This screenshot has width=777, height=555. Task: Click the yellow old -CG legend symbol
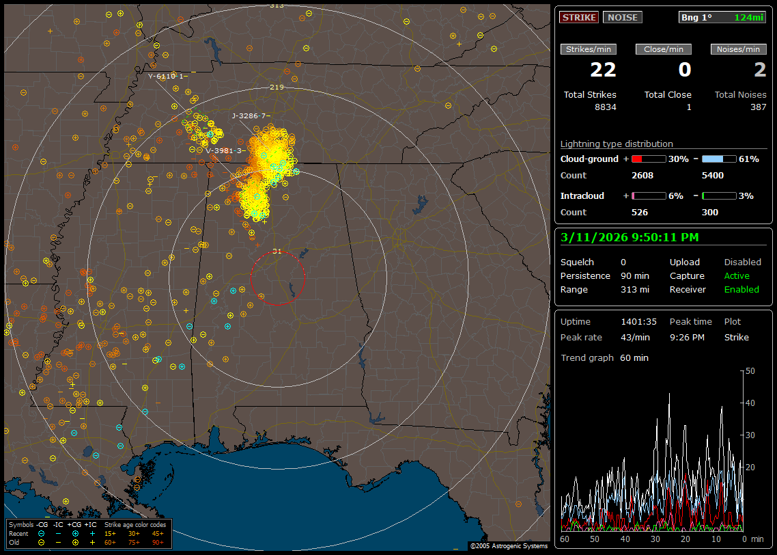pos(42,541)
